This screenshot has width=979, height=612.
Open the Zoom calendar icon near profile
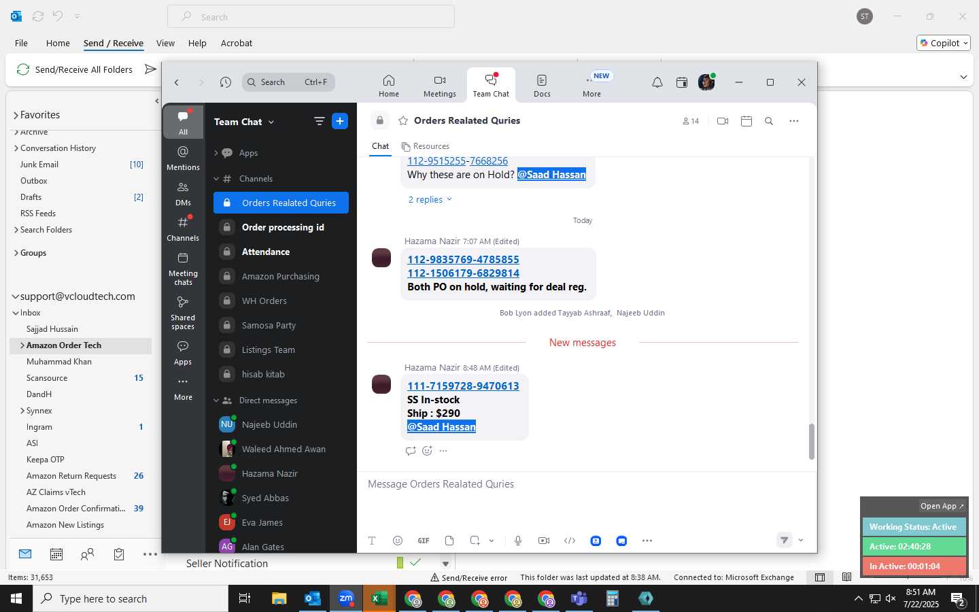tap(682, 82)
